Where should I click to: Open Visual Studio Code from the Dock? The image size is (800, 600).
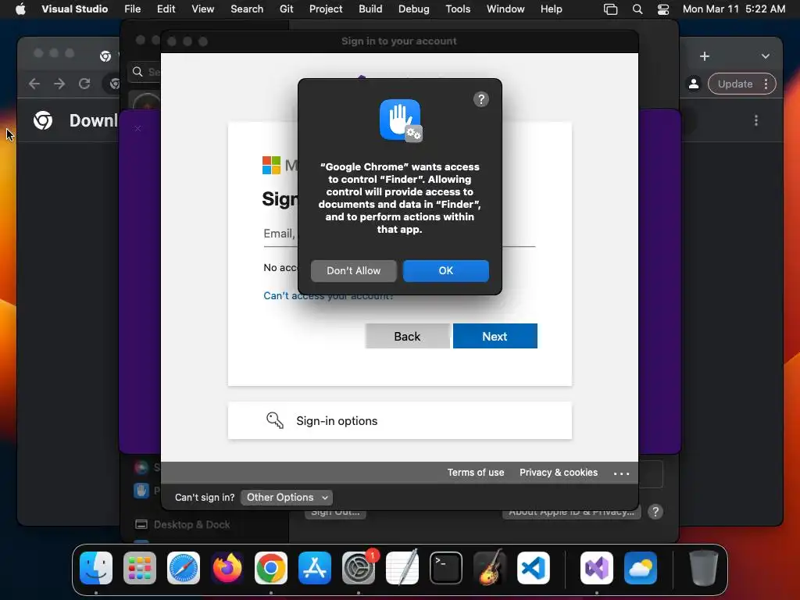coord(534,568)
